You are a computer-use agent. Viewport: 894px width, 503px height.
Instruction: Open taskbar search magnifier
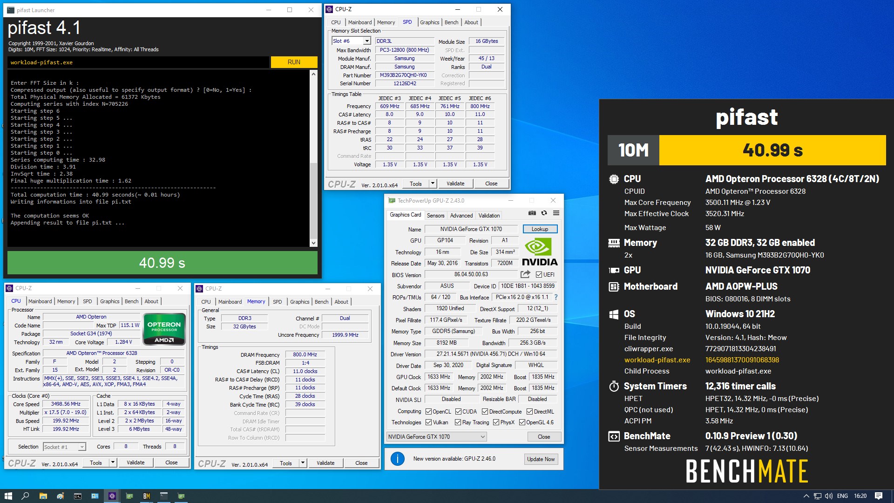pos(25,496)
